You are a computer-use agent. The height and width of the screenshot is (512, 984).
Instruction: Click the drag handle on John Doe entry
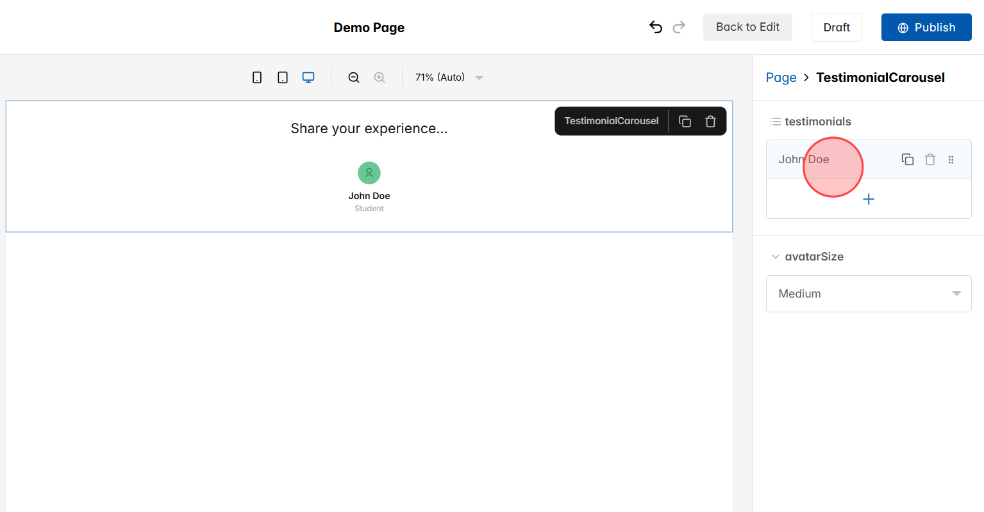(951, 159)
